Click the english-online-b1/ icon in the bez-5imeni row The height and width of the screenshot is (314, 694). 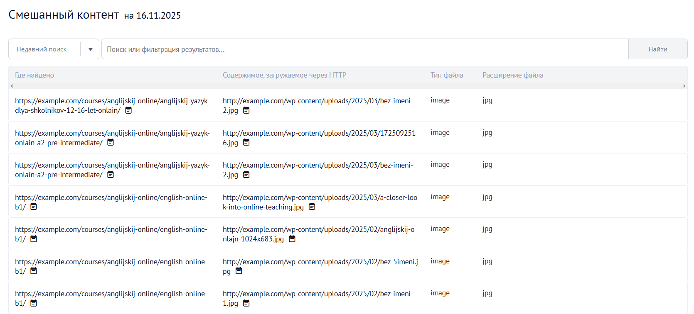tap(34, 271)
